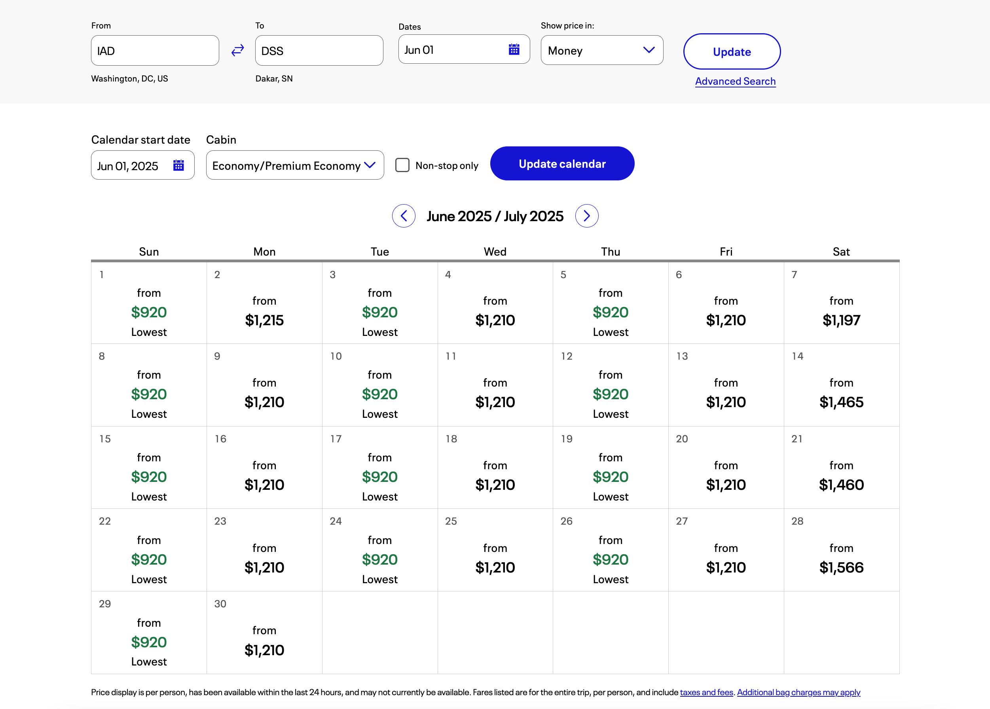Open the Cabin Economy/Premium Economy dropdown
The height and width of the screenshot is (709, 990).
tap(295, 165)
